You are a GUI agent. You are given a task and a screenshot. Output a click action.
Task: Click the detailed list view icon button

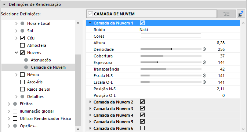(x=226, y=14)
